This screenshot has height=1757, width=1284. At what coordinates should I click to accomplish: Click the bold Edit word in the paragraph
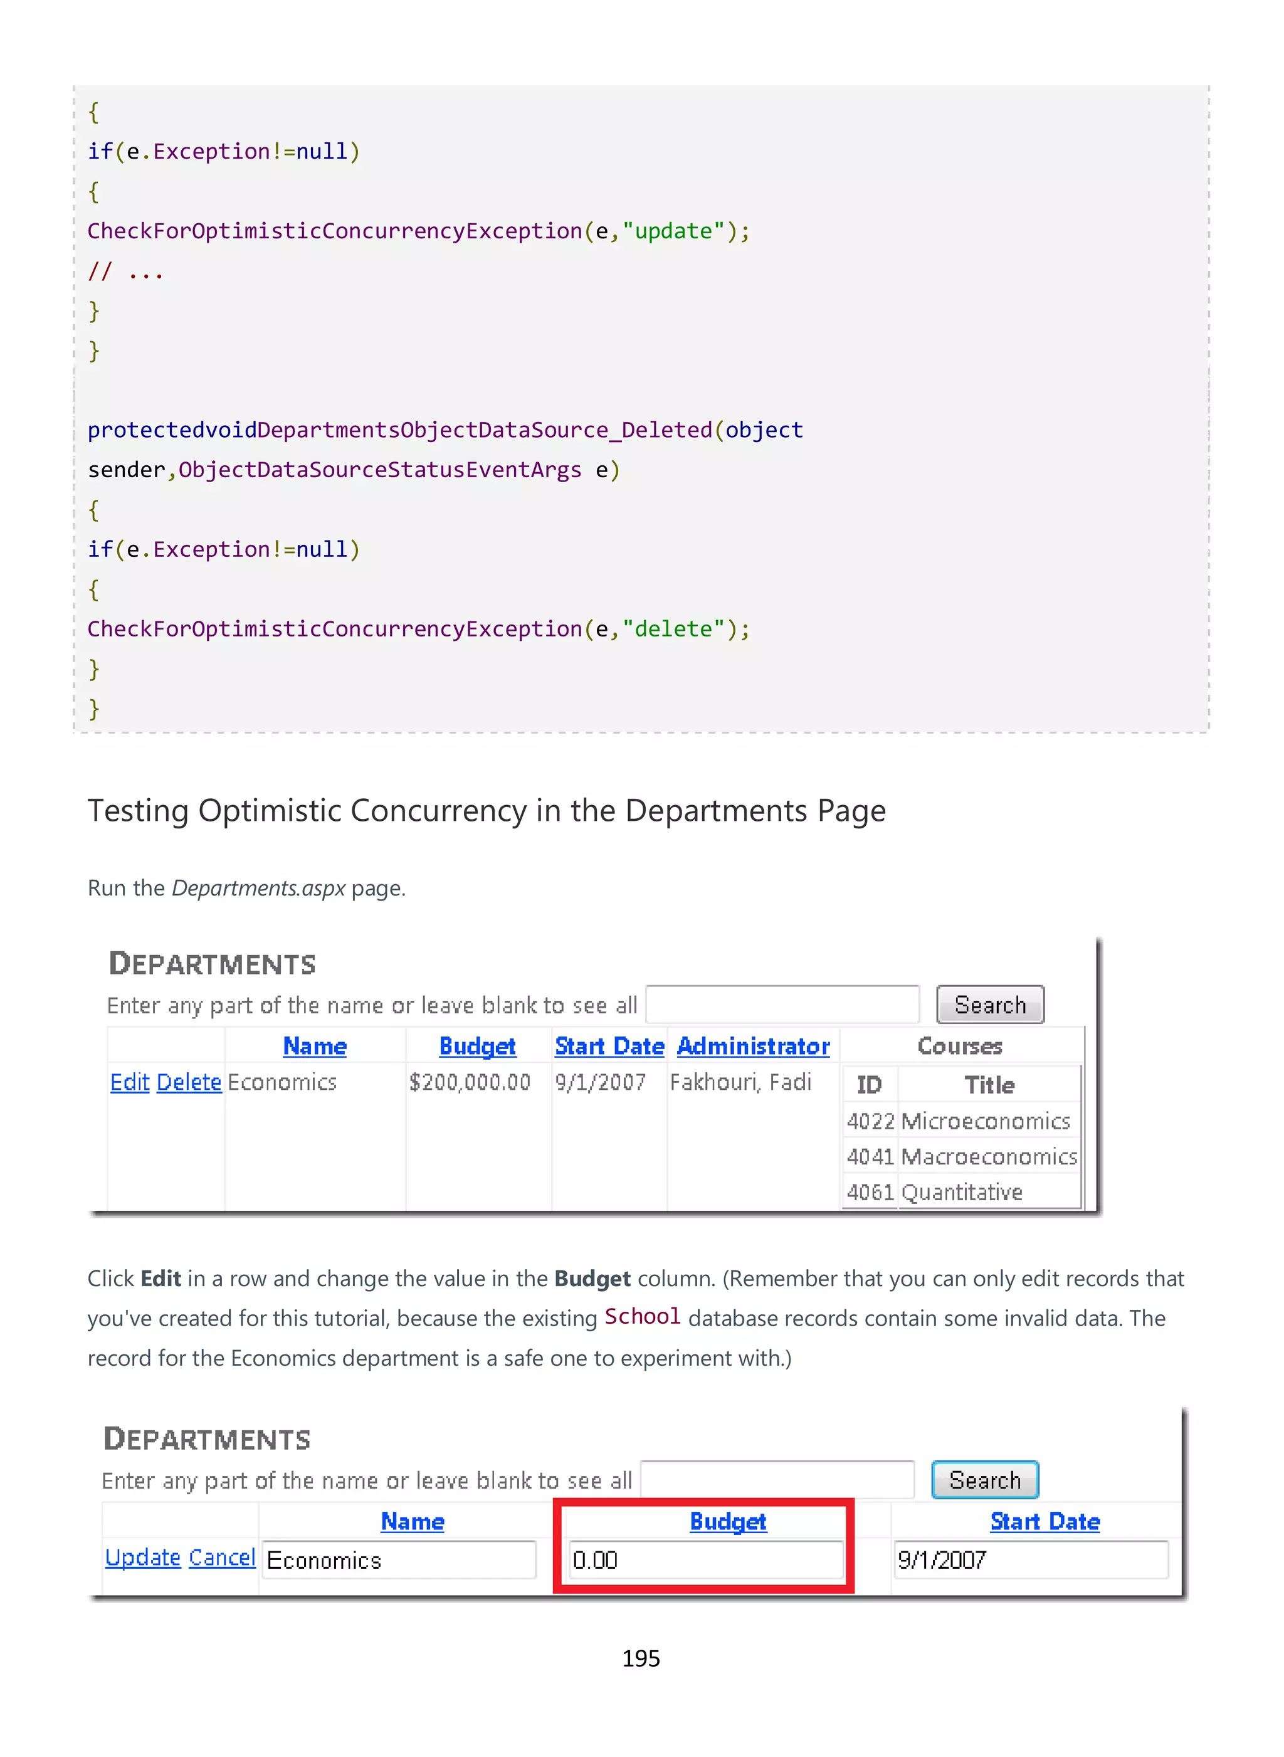point(161,1278)
